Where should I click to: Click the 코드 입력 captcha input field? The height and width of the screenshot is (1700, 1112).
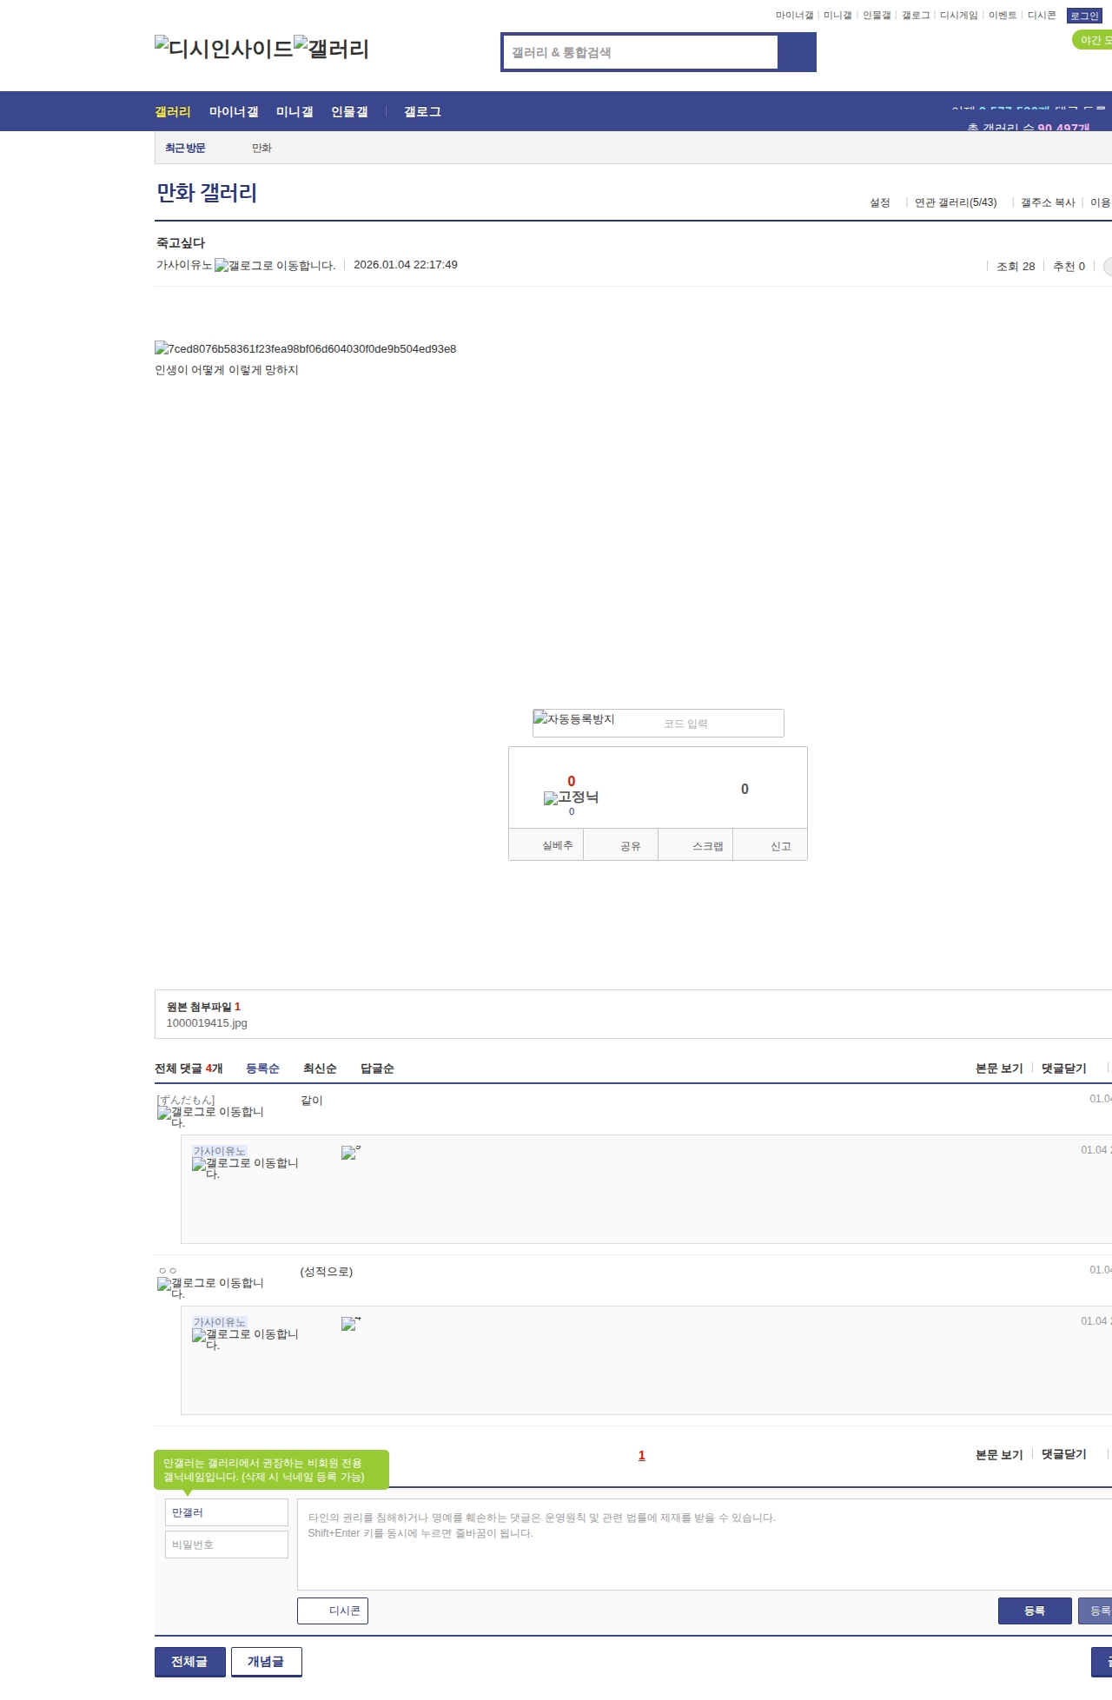click(719, 724)
